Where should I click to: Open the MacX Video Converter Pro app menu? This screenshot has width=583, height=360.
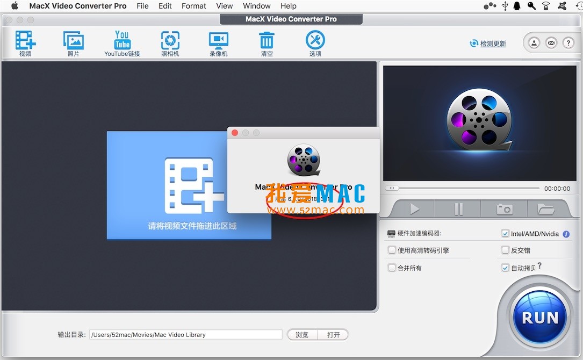(x=78, y=6)
